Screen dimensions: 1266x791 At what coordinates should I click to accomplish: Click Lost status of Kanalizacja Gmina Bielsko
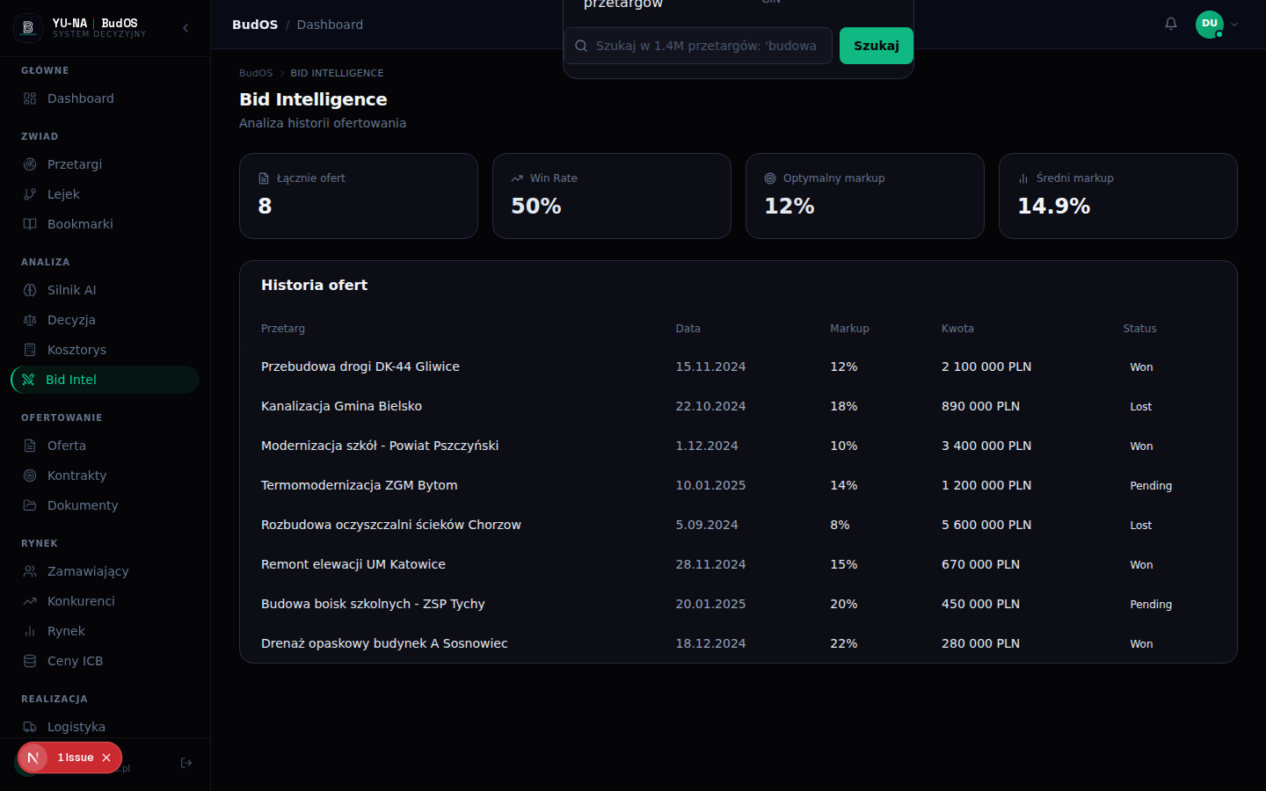1141,407
